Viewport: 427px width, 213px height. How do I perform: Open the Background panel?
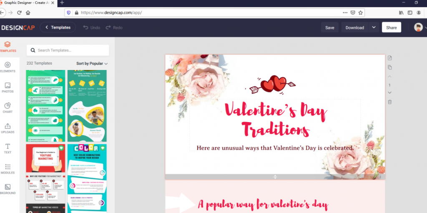[8, 189]
